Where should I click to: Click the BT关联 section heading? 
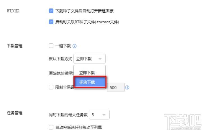(x=13, y=11)
